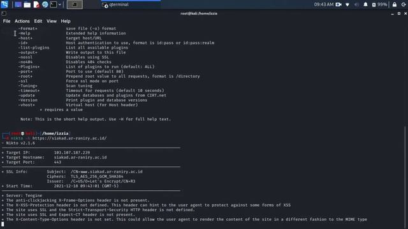408x229 pixels.
Task: Launch the terminal emulator panel icon
Action: click(x=54, y=4)
